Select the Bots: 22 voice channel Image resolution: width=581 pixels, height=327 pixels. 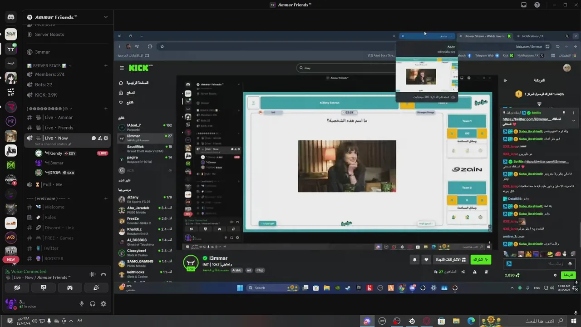(44, 84)
